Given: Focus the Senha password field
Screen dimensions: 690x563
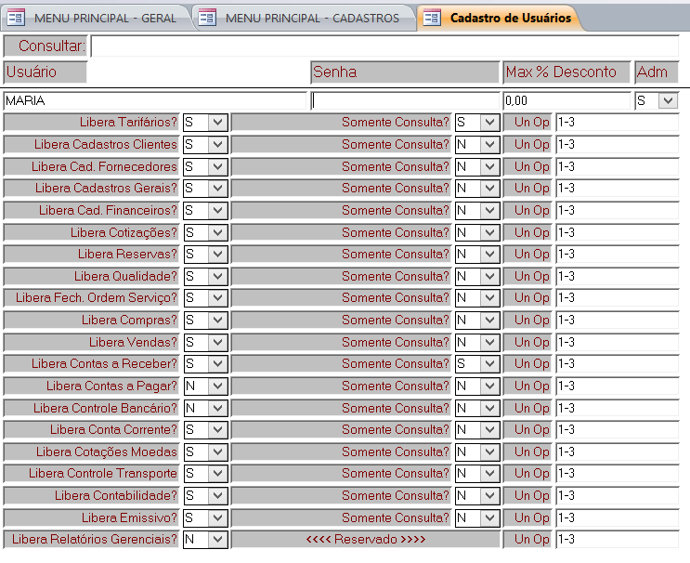Looking at the screenshot, I should pyautogui.click(x=405, y=101).
